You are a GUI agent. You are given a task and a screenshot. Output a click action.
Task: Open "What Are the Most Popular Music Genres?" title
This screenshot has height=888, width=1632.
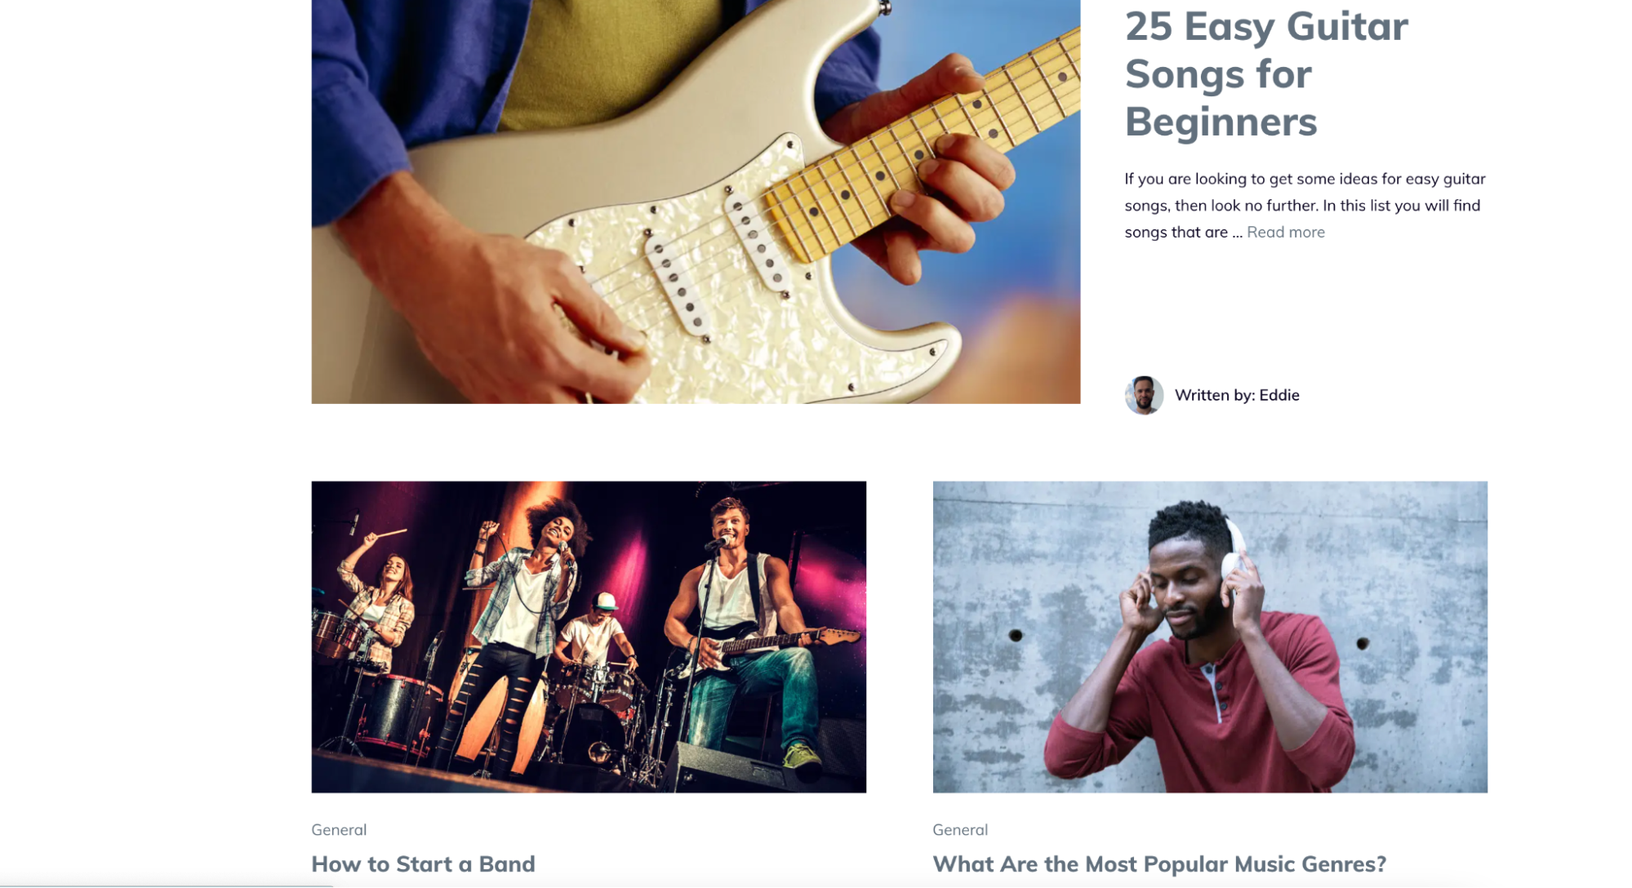coord(1159,864)
